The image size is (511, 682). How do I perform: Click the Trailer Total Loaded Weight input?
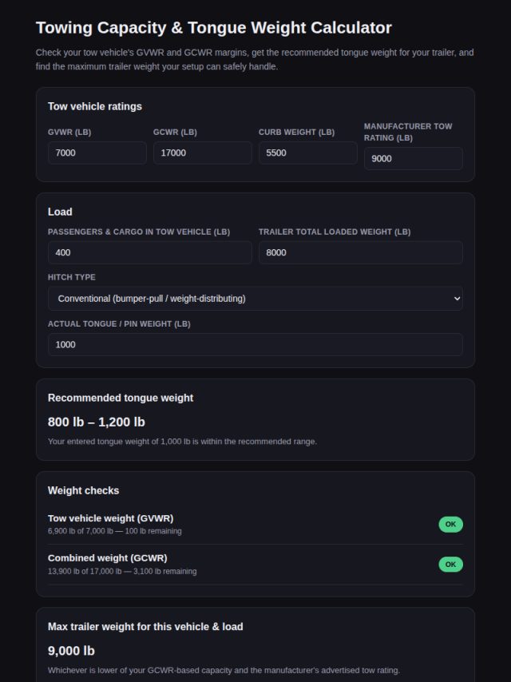pos(361,252)
